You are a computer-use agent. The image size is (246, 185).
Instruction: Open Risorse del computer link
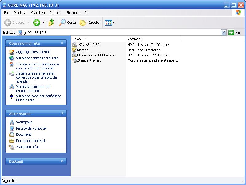pos(31,128)
